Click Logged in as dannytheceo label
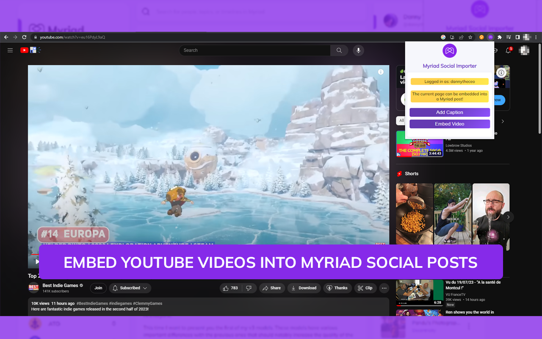 click(450, 81)
